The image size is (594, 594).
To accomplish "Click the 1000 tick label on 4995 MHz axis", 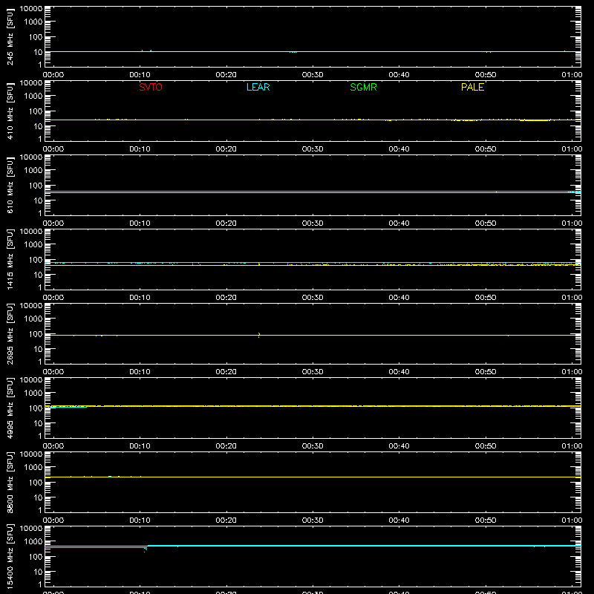I will coord(33,394).
